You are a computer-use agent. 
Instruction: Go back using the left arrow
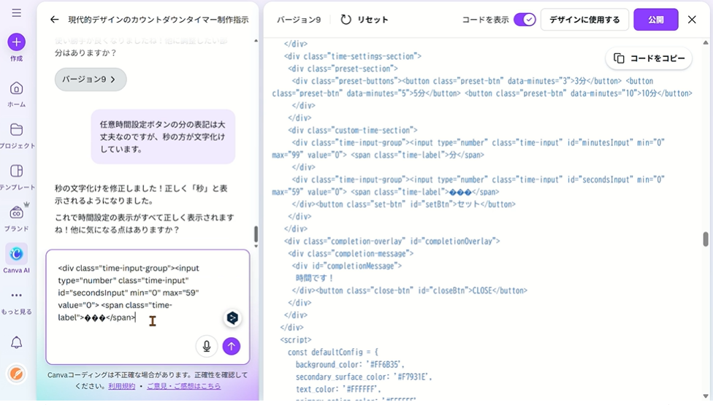(54, 20)
